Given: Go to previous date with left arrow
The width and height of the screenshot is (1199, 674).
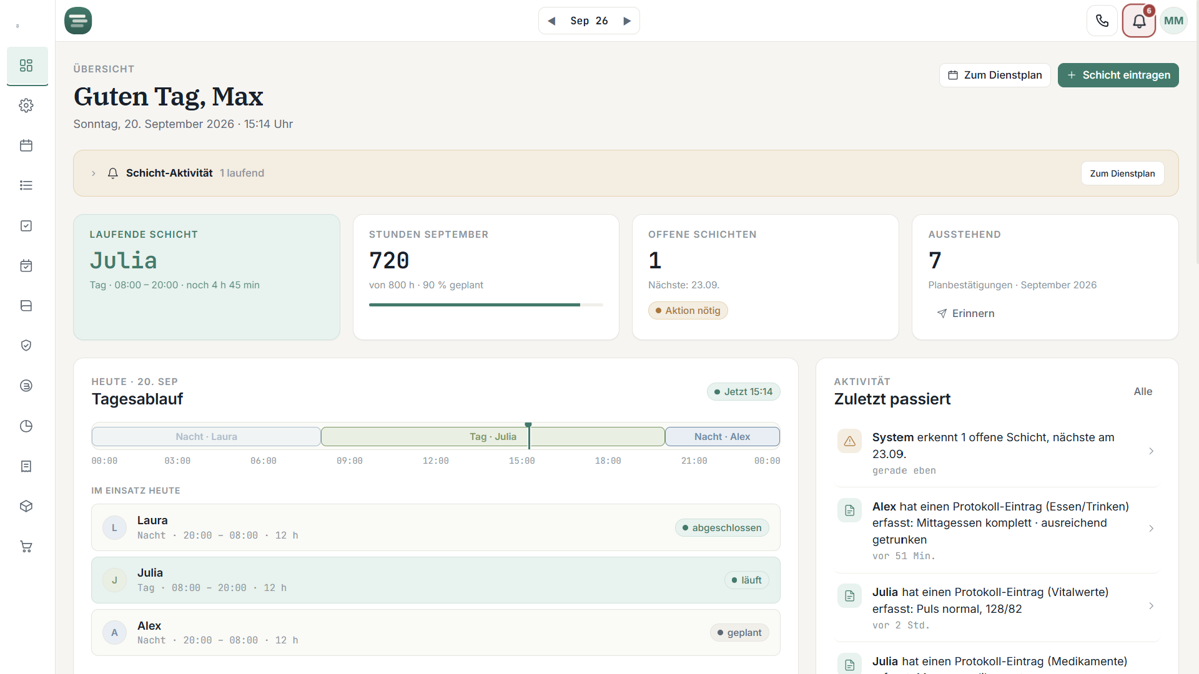Looking at the screenshot, I should 551,21.
